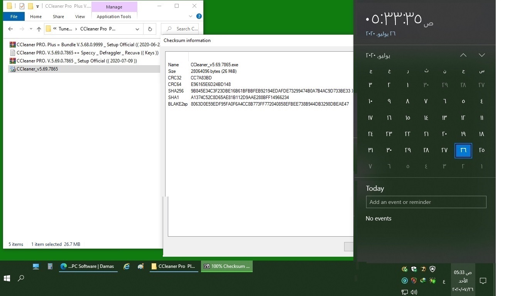
Task: Select the V.5.69.0.7865 Setup Official 2020-07-09 archive
Action: pos(73,61)
